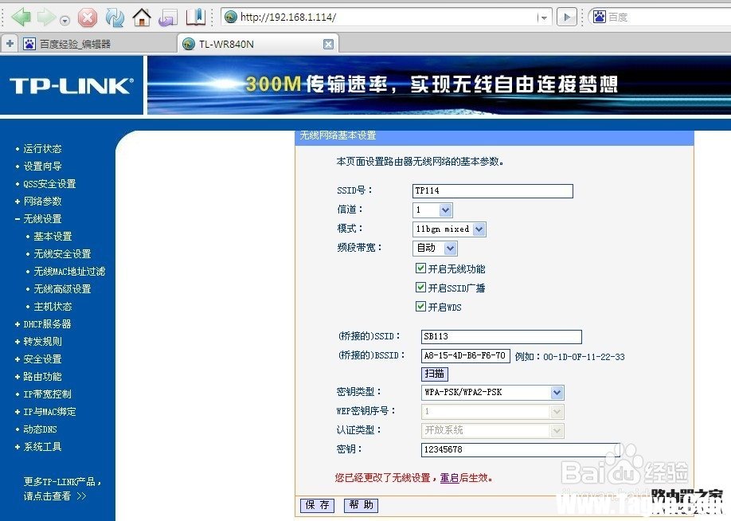Go to the browser Home icon
The height and width of the screenshot is (521, 731).
click(142, 18)
